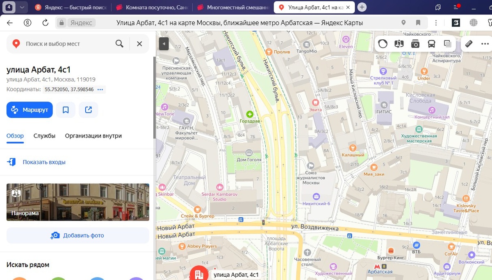Open the tab group counter showing 4
Image resolution: width=492 pixels, height=280 pixels.
pyautogui.click(x=9, y=7)
